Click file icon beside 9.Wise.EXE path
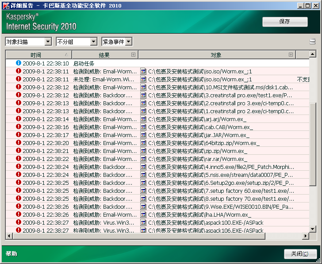The height and width of the screenshot is (264, 322). (x=143, y=207)
